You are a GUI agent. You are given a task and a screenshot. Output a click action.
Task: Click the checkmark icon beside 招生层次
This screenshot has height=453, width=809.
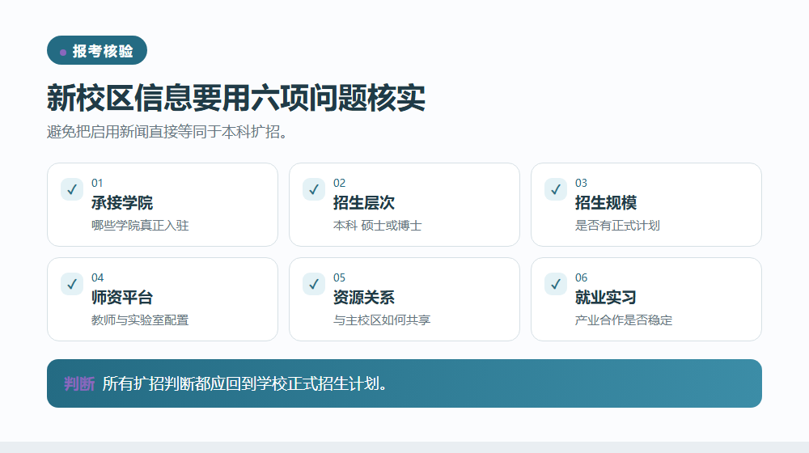(314, 189)
